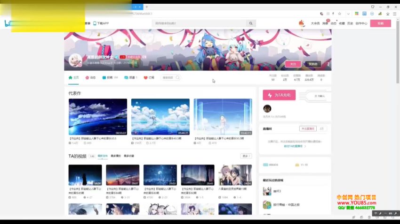
Task: Open the featured video lasting 05:46:35
Action: point(160,117)
